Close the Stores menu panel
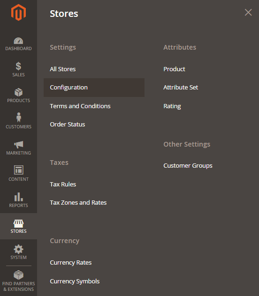The width and height of the screenshot is (259, 296). [248, 13]
